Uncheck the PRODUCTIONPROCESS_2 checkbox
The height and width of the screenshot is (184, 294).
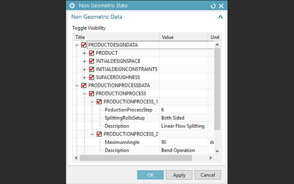[99, 134]
